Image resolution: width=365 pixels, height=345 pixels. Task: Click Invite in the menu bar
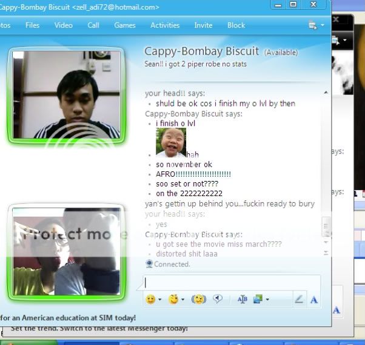point(203,25)
